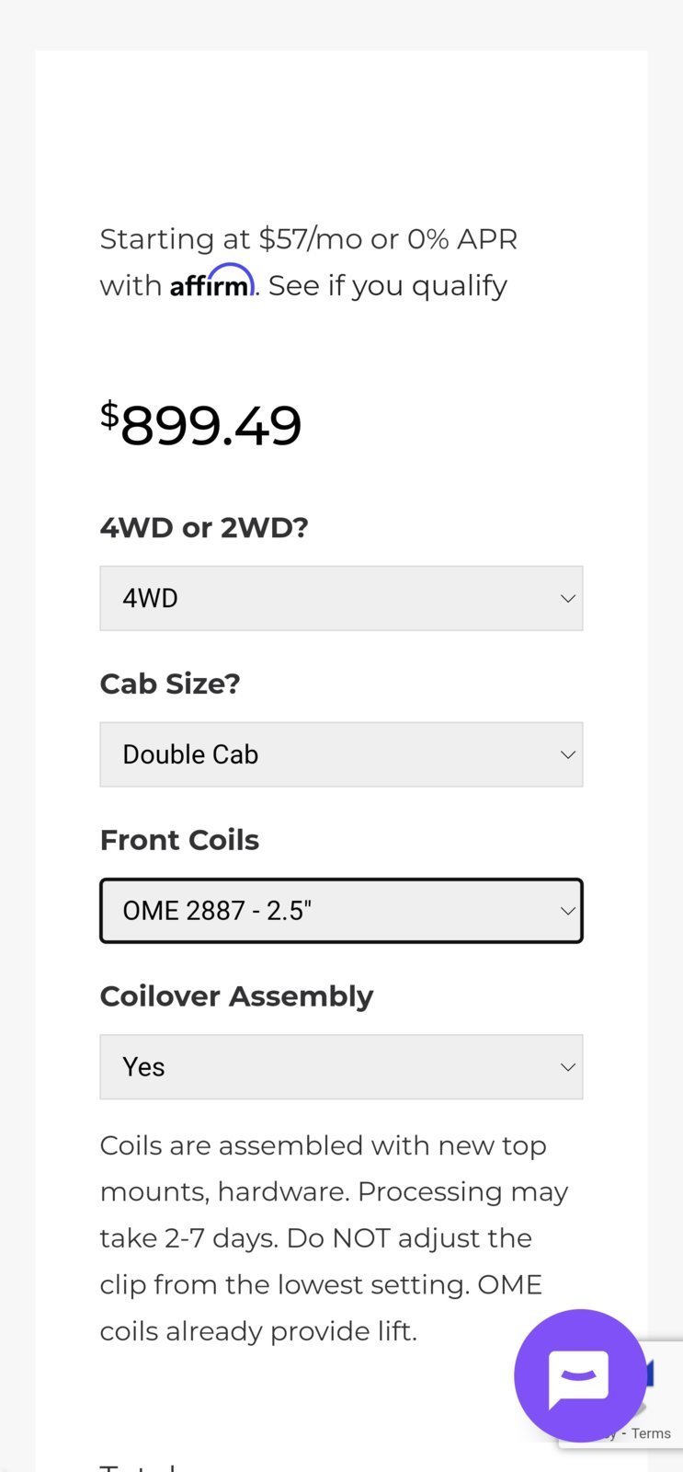Click the Coilover Assembly heading
The width and height of the screenshot is (683, 1472).
[236, 996]
